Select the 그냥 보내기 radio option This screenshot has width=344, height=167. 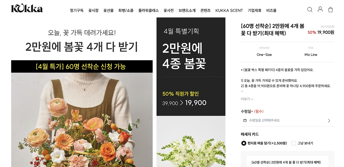(294, 143)
